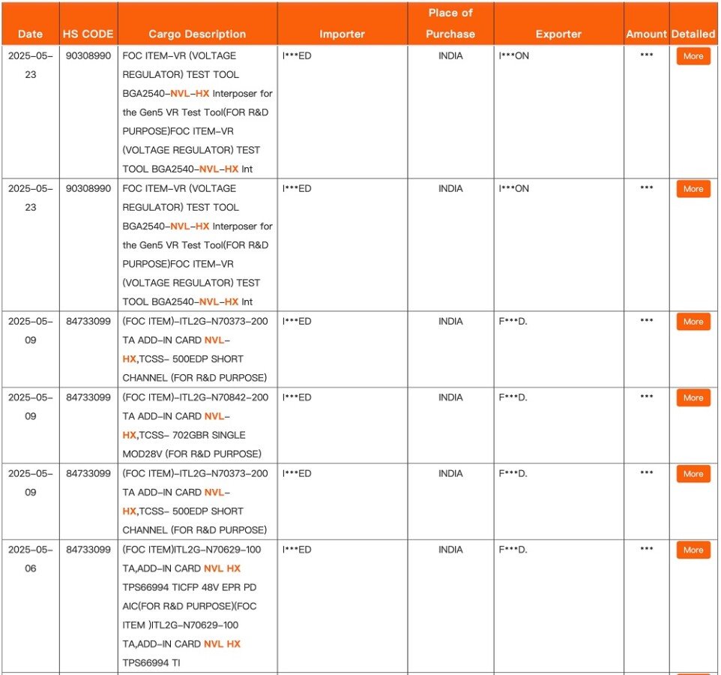721x675 pixels.
Task: Click INDIA in the N70842-200 row
Action: (x=450, y=397)
